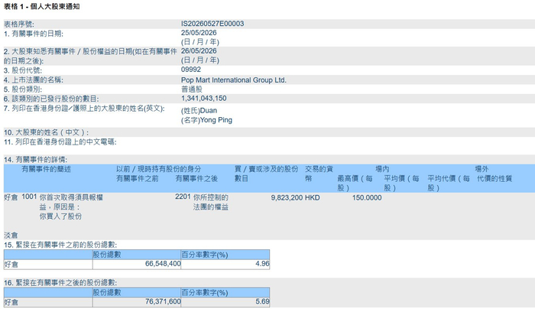Click the highest price 150.0000
535x309 pixels.
[x=367, y=197]
